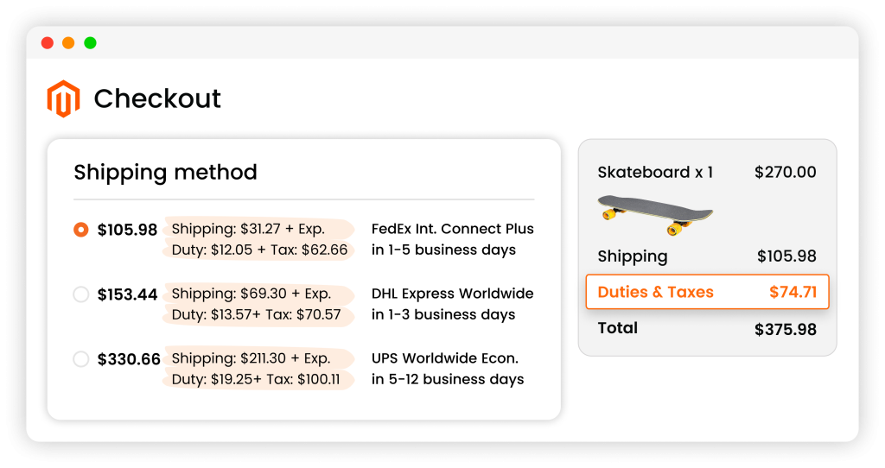Image resolution: width=885 pixels, height=468 pixels.
Task: Click the orange minimize window button
Action: pos(68,42)
